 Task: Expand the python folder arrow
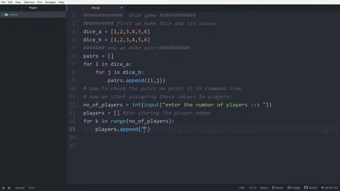(2, 14)
